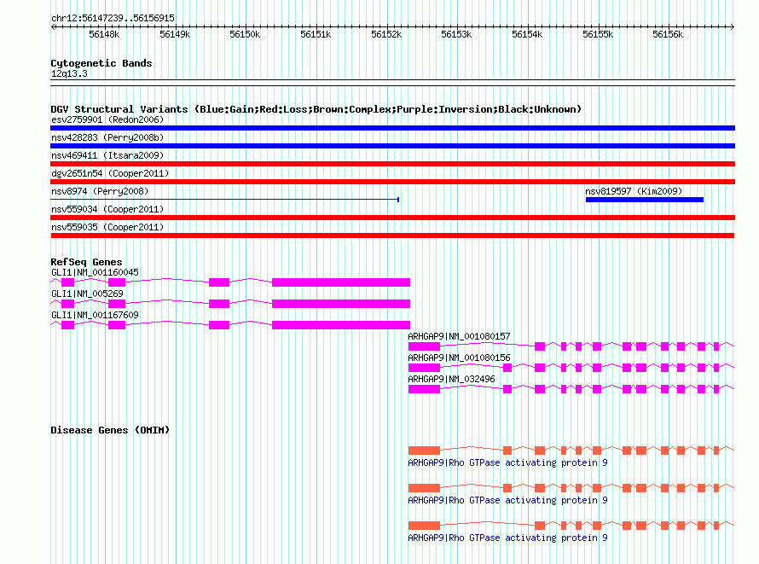
Task: Open the dgv2651n54 (Cooper2011) variant bar
Action: click(392, 182)
